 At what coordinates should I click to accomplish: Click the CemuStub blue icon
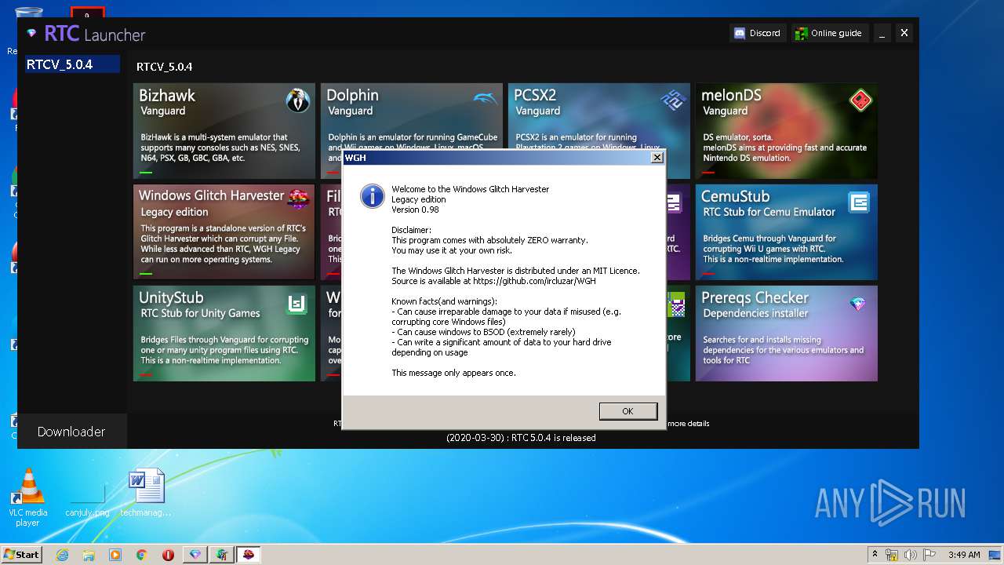tap(859, 202)
